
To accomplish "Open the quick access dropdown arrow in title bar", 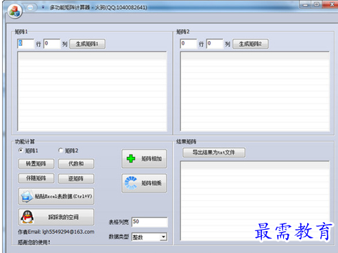I will coord(43,8).
